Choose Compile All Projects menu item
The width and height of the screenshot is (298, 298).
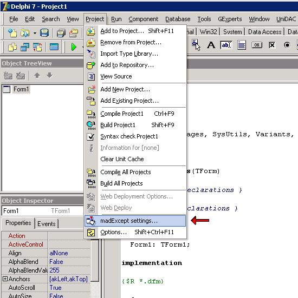point(135,172)
